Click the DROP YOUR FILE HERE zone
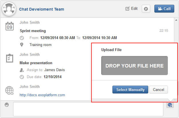The height and width of the screenshot is (118, 179). pos(135,65)
